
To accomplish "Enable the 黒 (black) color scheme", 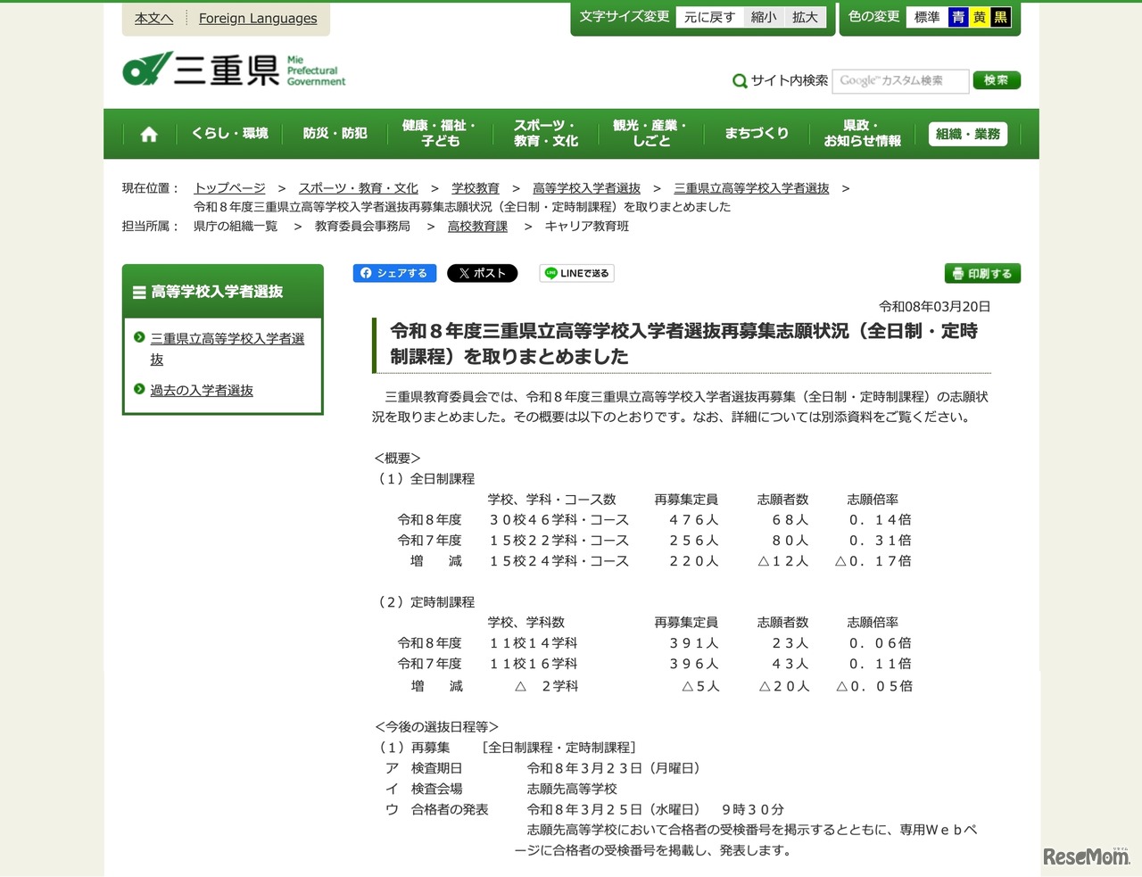I will tap(1000, 16).
